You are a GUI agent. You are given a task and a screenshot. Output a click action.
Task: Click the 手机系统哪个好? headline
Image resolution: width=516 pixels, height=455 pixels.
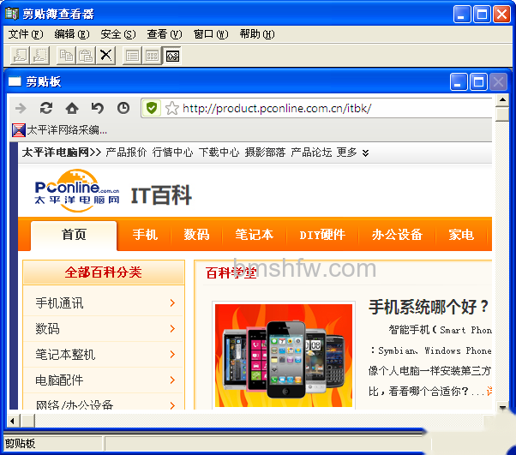[429, 307]
